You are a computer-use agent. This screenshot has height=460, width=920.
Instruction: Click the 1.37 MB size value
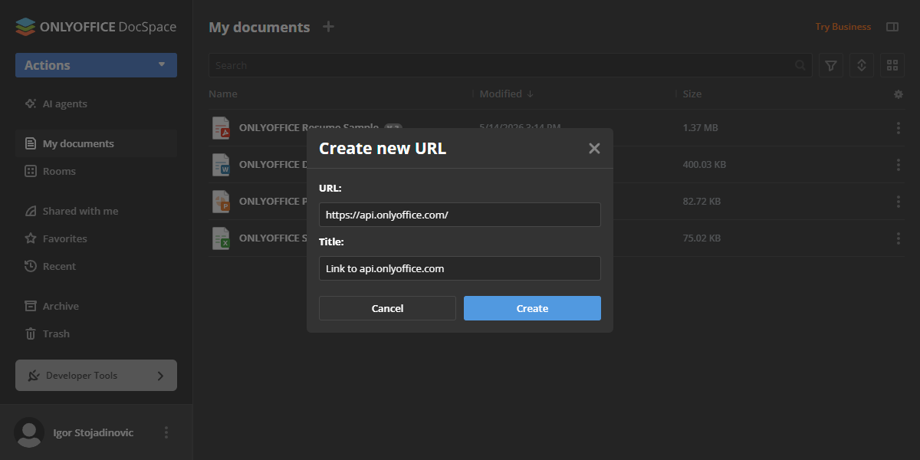tap(700, 128)
